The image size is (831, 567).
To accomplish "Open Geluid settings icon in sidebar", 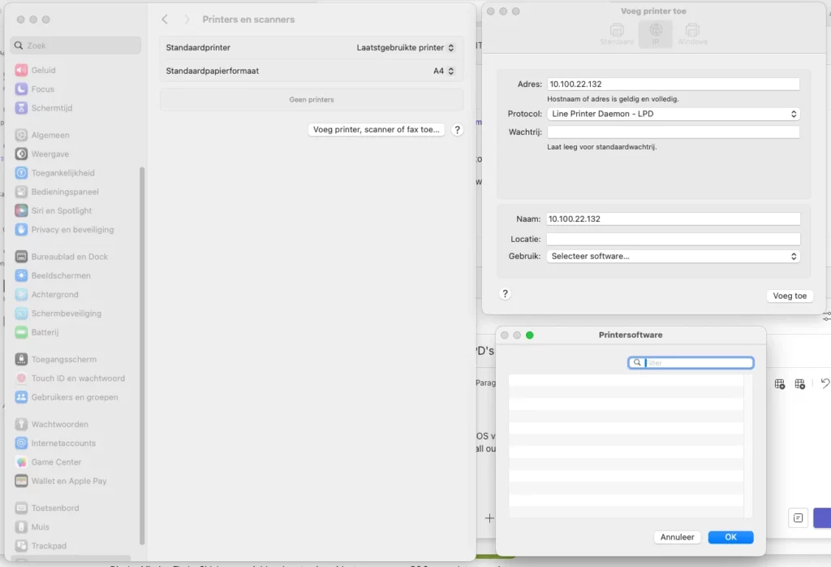I will [21, 70].
